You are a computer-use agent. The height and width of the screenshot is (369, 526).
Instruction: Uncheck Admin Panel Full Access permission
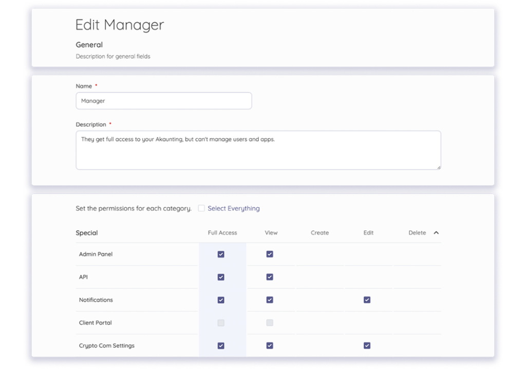(221, 253)
